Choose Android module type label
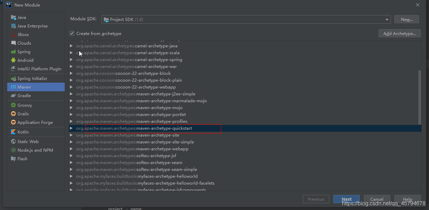 coord(25,60)
